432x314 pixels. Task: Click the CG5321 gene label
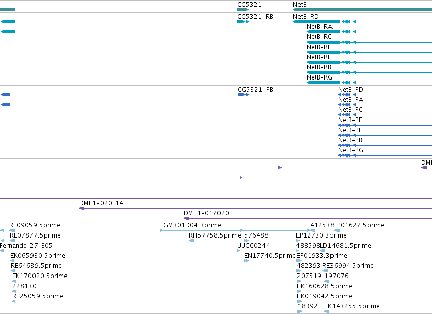(x=249, y=5)
